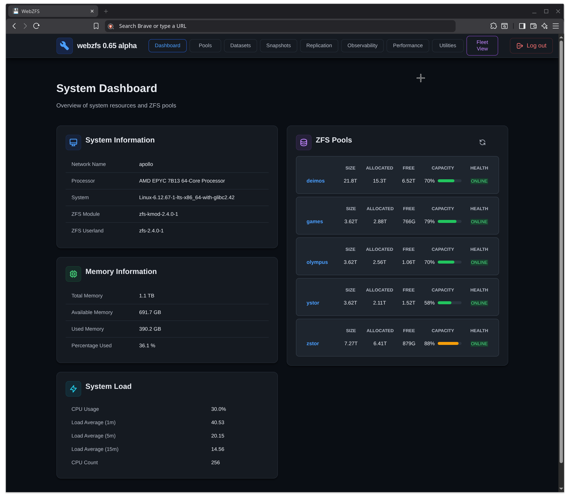Click the Memory Information chip icon

[x=73, y=274]
